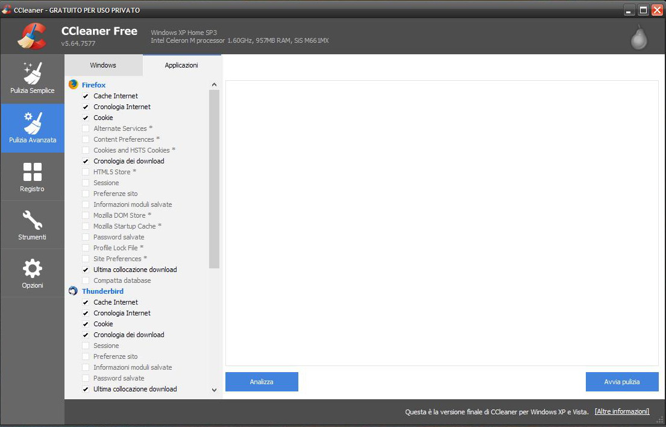This screenshot has height=427, width=666.
Task: Uncheck Firefox Cronologia dei download
Action: click(86, 161)
